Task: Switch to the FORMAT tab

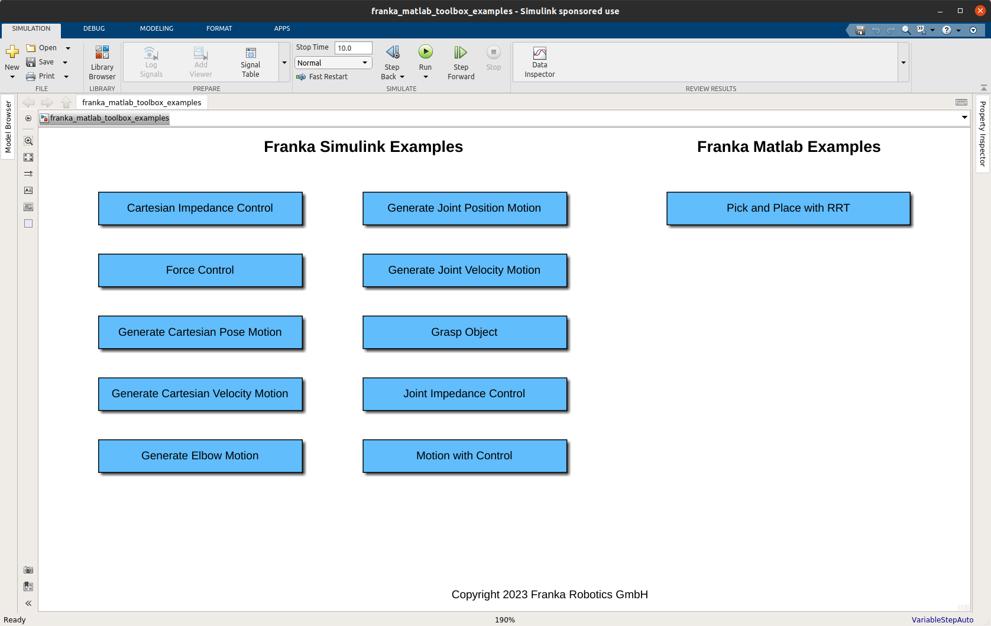Action: click(219, 28)
